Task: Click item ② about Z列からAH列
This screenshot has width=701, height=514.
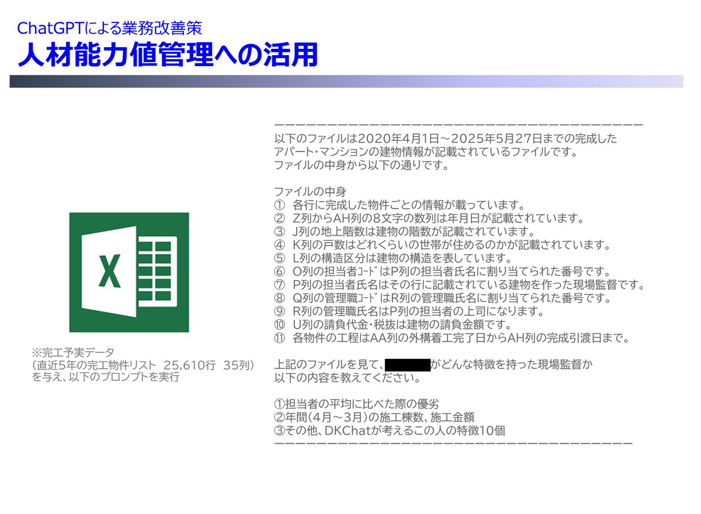Action: coord(429,218)
